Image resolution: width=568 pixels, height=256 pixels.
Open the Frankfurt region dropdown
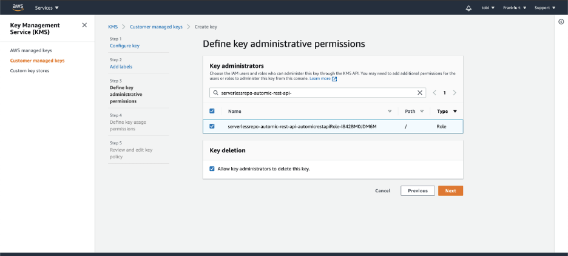(x=515, y=8)
